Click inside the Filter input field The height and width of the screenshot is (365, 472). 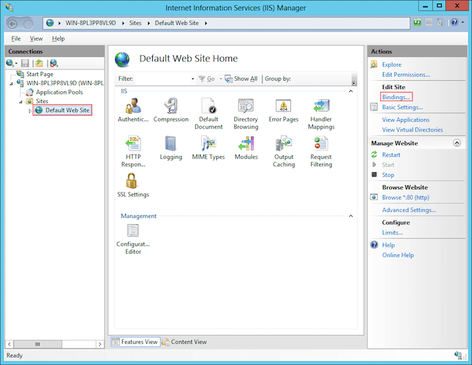click(162, 79)
